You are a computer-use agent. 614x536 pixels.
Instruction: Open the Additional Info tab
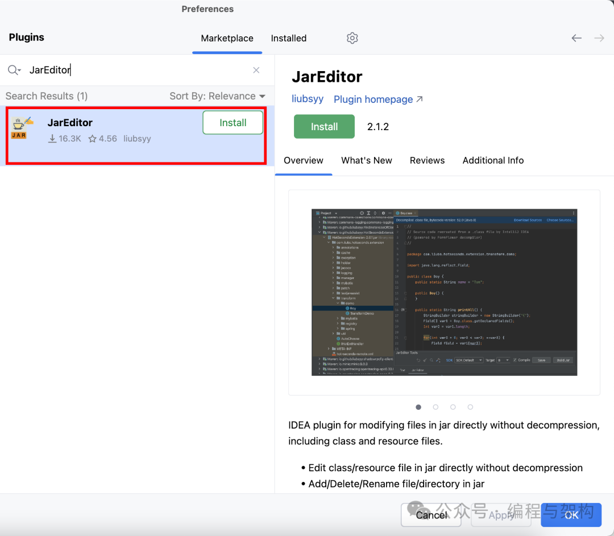[493, 160]
